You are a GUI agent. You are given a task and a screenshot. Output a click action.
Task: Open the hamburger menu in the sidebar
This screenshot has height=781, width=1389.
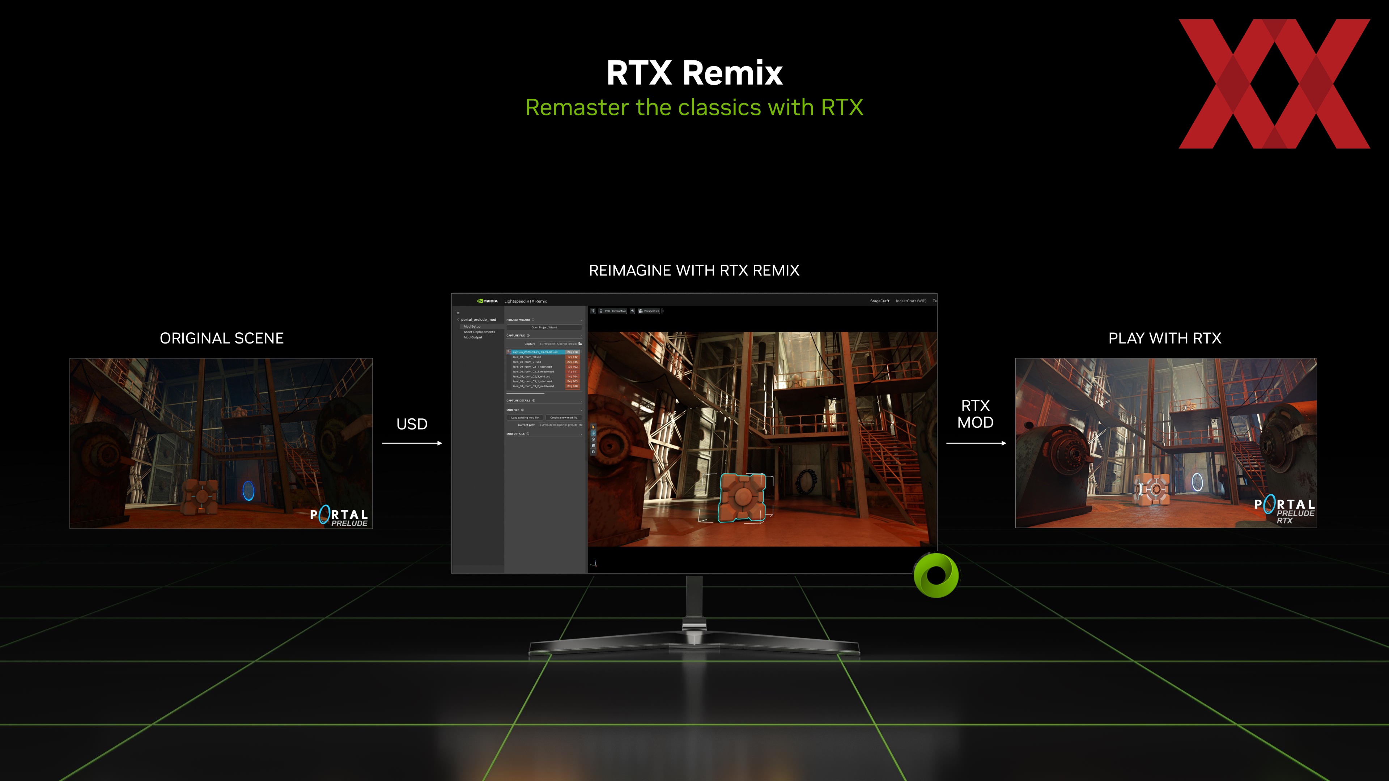tap(458, 313)
